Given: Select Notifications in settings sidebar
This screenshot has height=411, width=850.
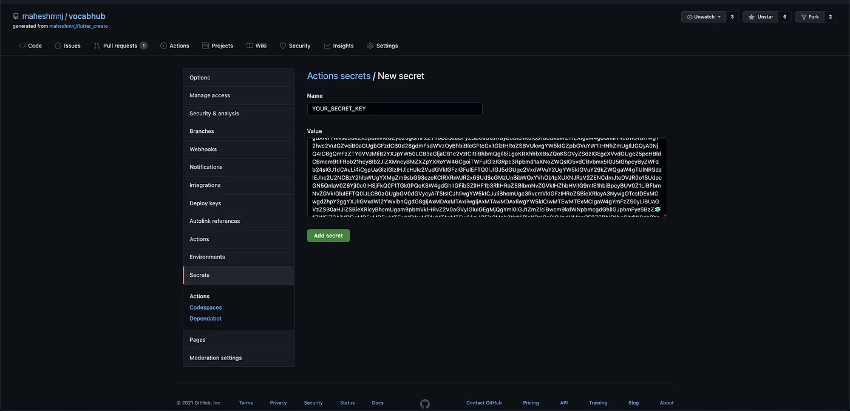Looking at the screenshot, I should tap(239, 167).
